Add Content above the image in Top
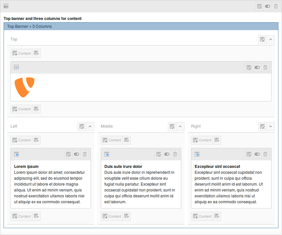The height and width of the screenshot is (235, 282). 22,53
